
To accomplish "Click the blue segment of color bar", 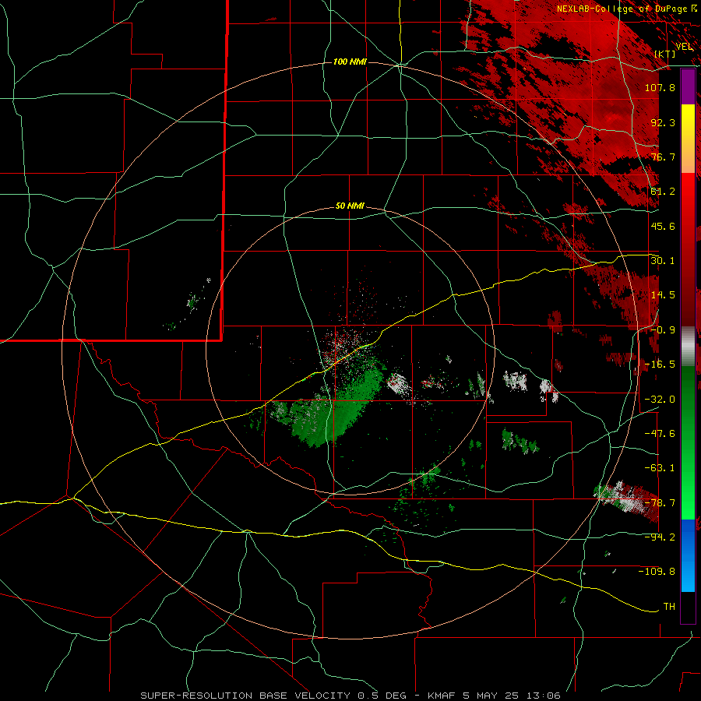I will coord(688,555).
